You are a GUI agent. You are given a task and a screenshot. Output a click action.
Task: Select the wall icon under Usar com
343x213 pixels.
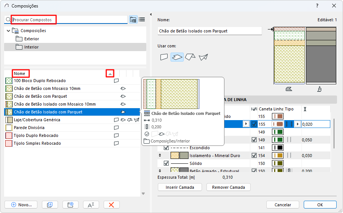pyautogui.click(x=164, y=57)
